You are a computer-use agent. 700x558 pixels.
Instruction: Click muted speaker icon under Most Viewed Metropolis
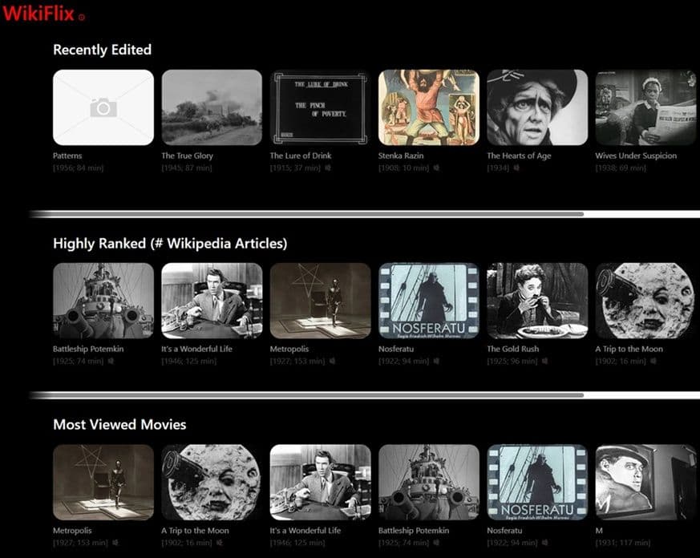pos(115,543)
